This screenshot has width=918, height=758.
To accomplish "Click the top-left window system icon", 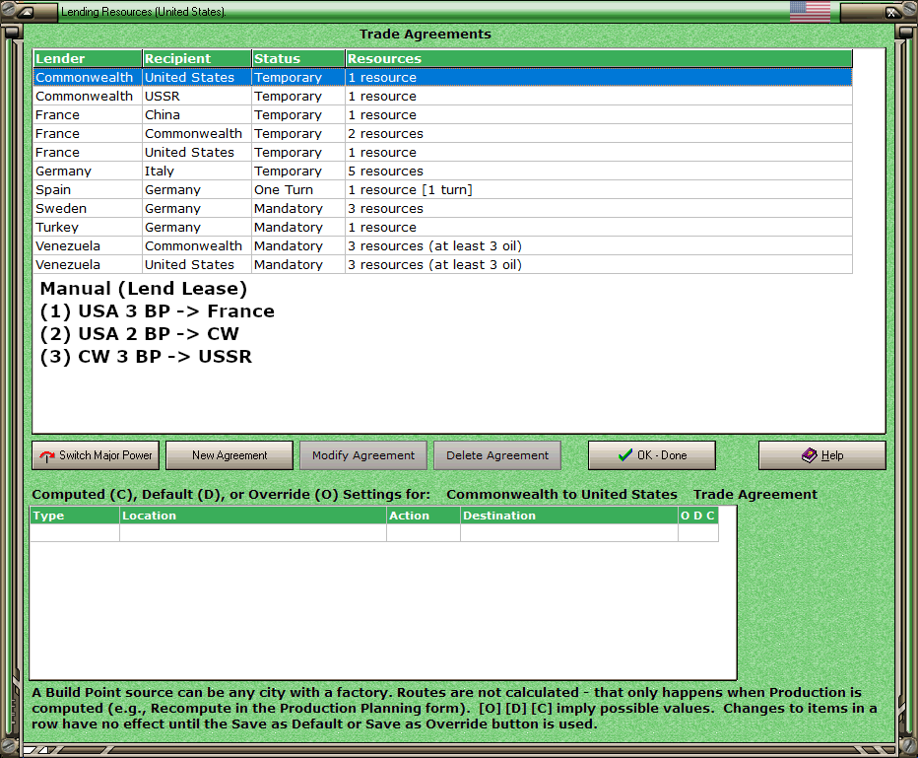I will pyautogui.click(x=27, y=12).
